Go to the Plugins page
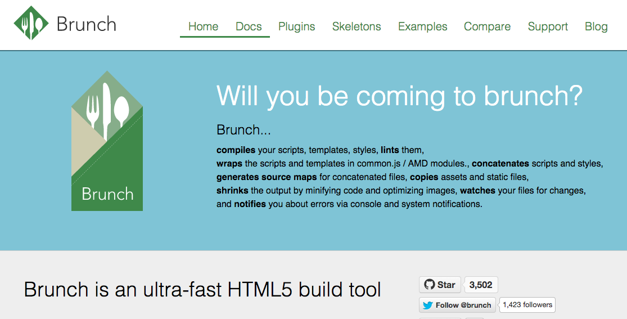This screenshot has height=319, width=627. [297, 26]
